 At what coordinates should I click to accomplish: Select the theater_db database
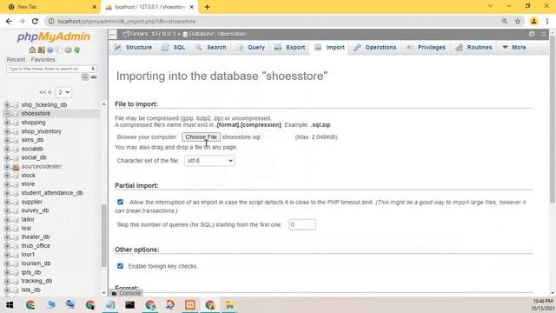[x=36, y=237]
